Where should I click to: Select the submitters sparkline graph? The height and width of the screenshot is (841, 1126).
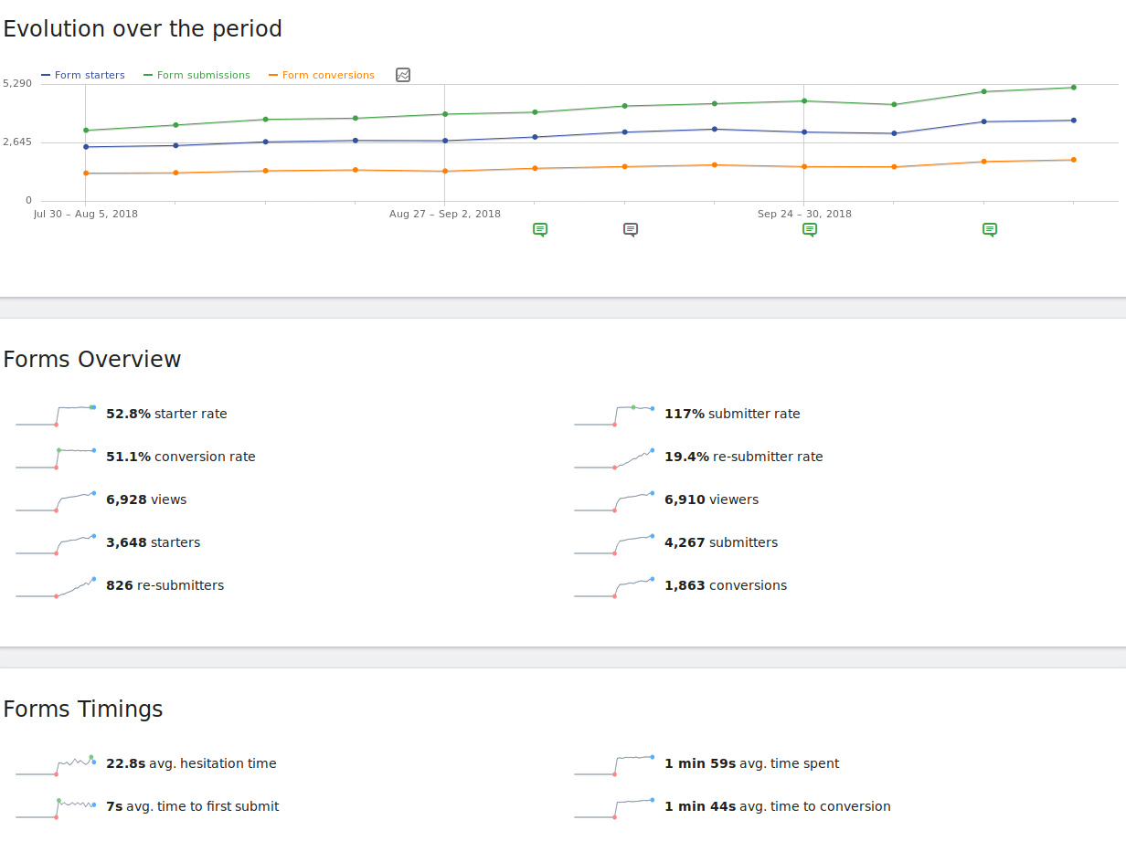pyautogui.click(x=614, y=543)
